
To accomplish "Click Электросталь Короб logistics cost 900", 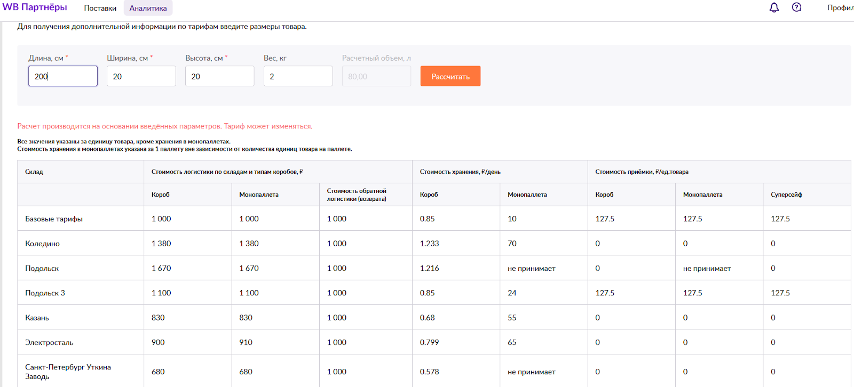I will coord(158,342).
